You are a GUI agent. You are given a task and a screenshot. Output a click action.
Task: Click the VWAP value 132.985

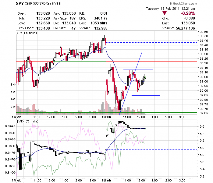101,28
